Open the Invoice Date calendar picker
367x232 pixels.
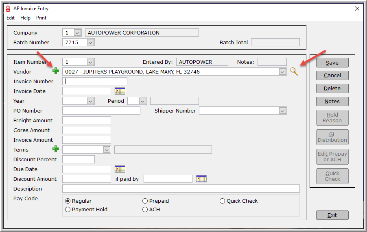pos(120,91)
